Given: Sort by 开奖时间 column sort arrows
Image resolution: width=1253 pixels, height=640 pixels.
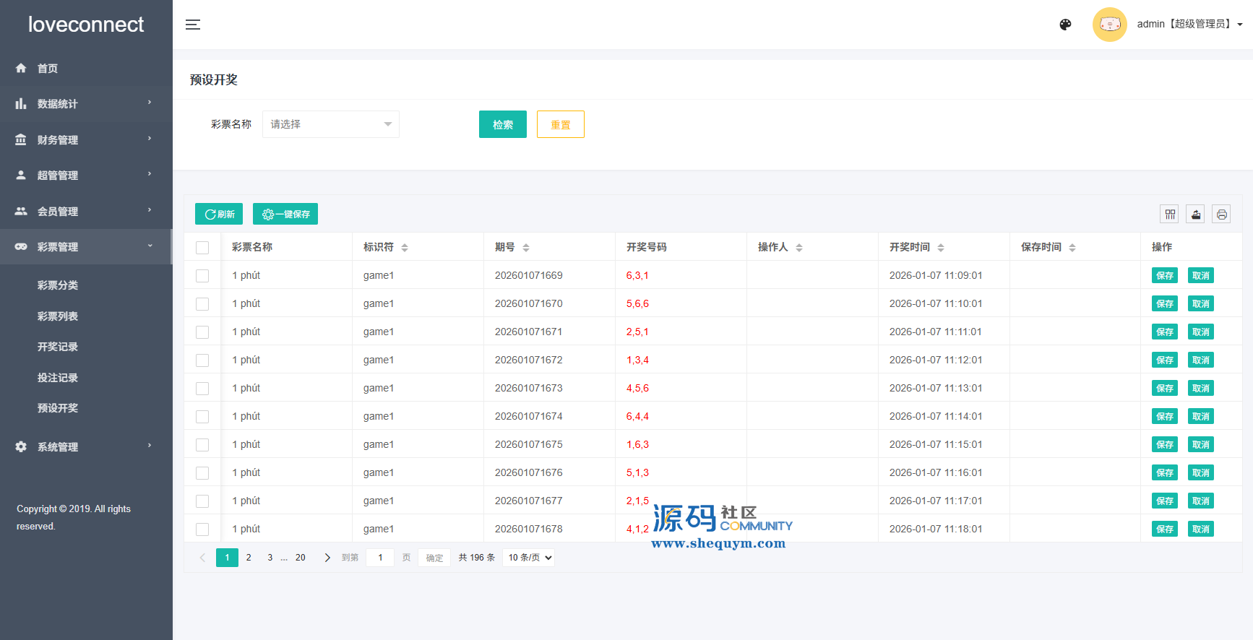Looking at the screenshot, I should point(941,248).
